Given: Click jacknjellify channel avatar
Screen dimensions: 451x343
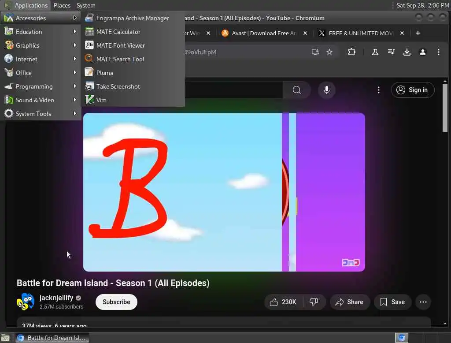Looking at the screenshot, I should 25,302.
